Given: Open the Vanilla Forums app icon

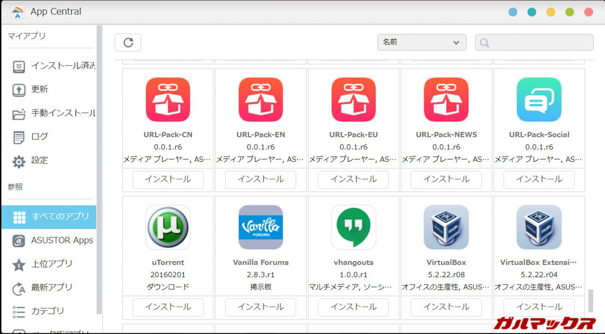Looking at the screenshot, I should [x=261, y=227].
